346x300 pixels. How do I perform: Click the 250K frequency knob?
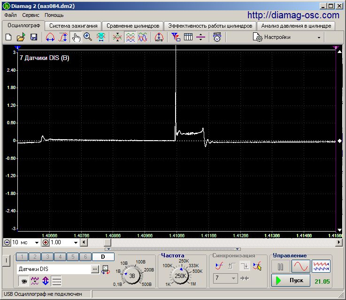180,276
